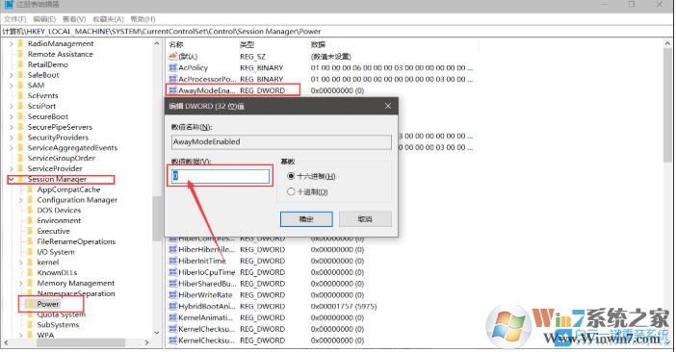Expand the RadioManagement tree node

point(12,43)
